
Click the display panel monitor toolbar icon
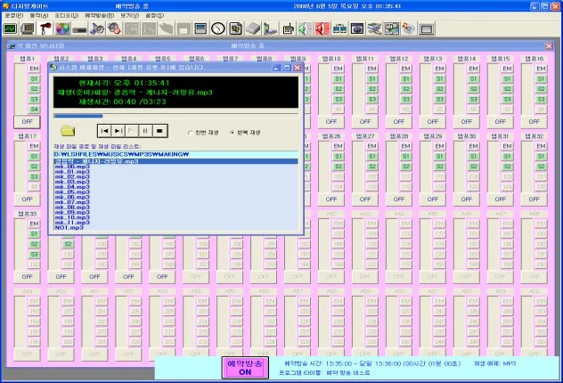[392, 29]
